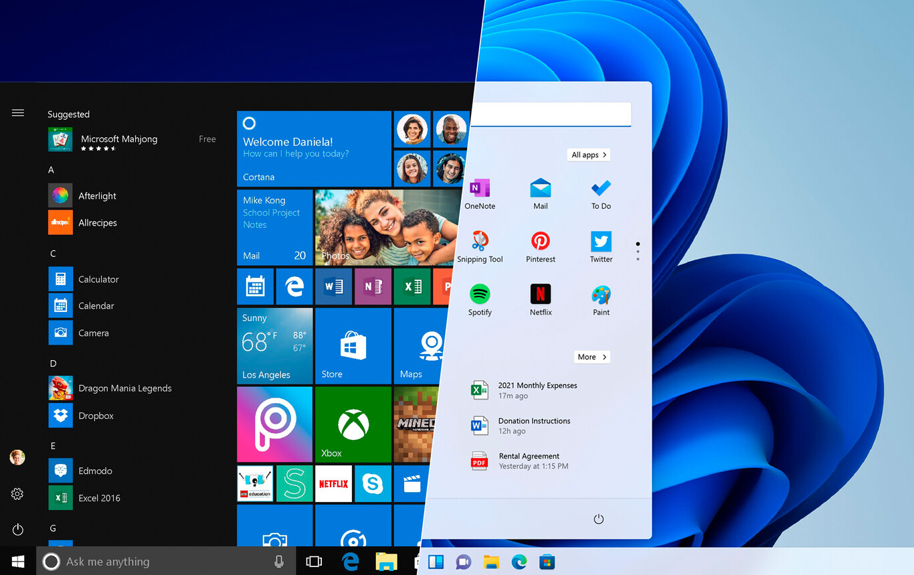Click the Power icon in Windows 10 Start
The height and width of the screenshot is (575, 914).
pos(17,529)
